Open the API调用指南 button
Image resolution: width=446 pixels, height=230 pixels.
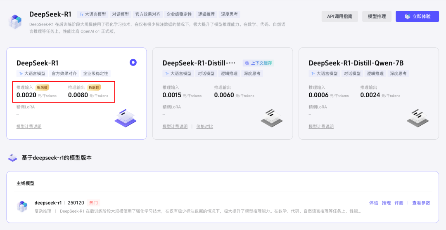[x=339, y=16]
